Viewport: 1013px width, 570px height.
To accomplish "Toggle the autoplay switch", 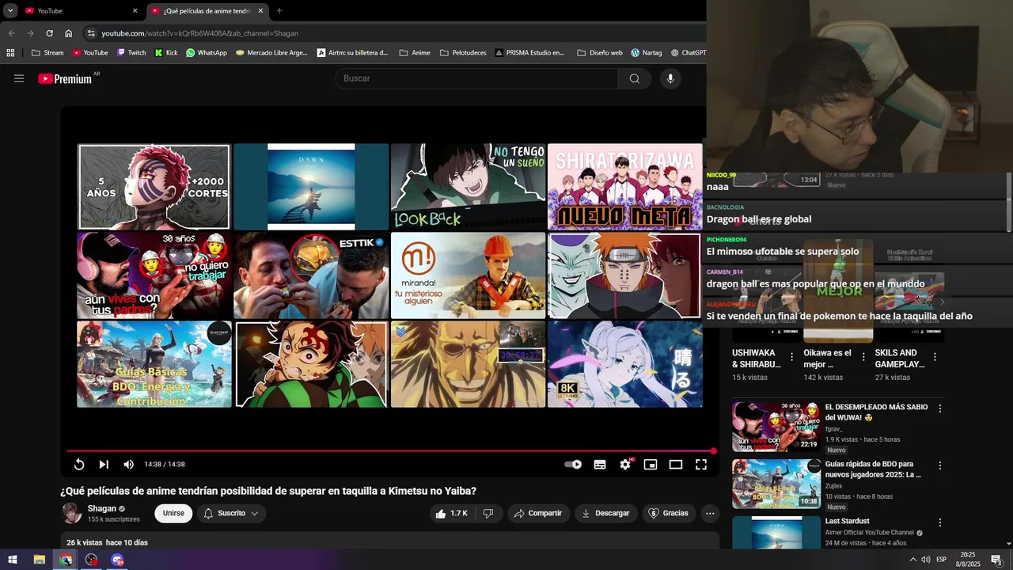I will tap(573, 465).
